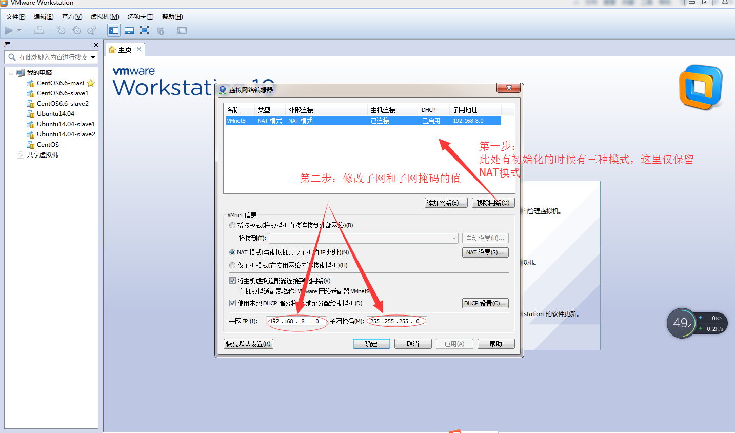Click the power on (play) toolbar icon
735x433 pixels.
(9, 30)
